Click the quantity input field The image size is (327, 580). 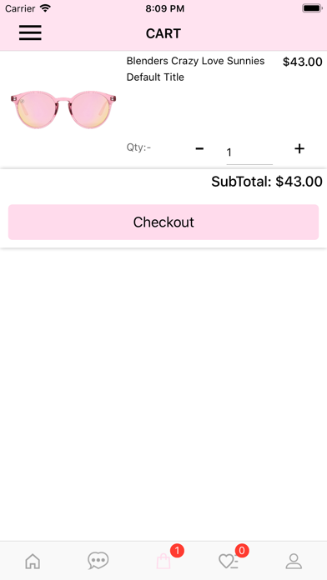[x=249, y=152]
